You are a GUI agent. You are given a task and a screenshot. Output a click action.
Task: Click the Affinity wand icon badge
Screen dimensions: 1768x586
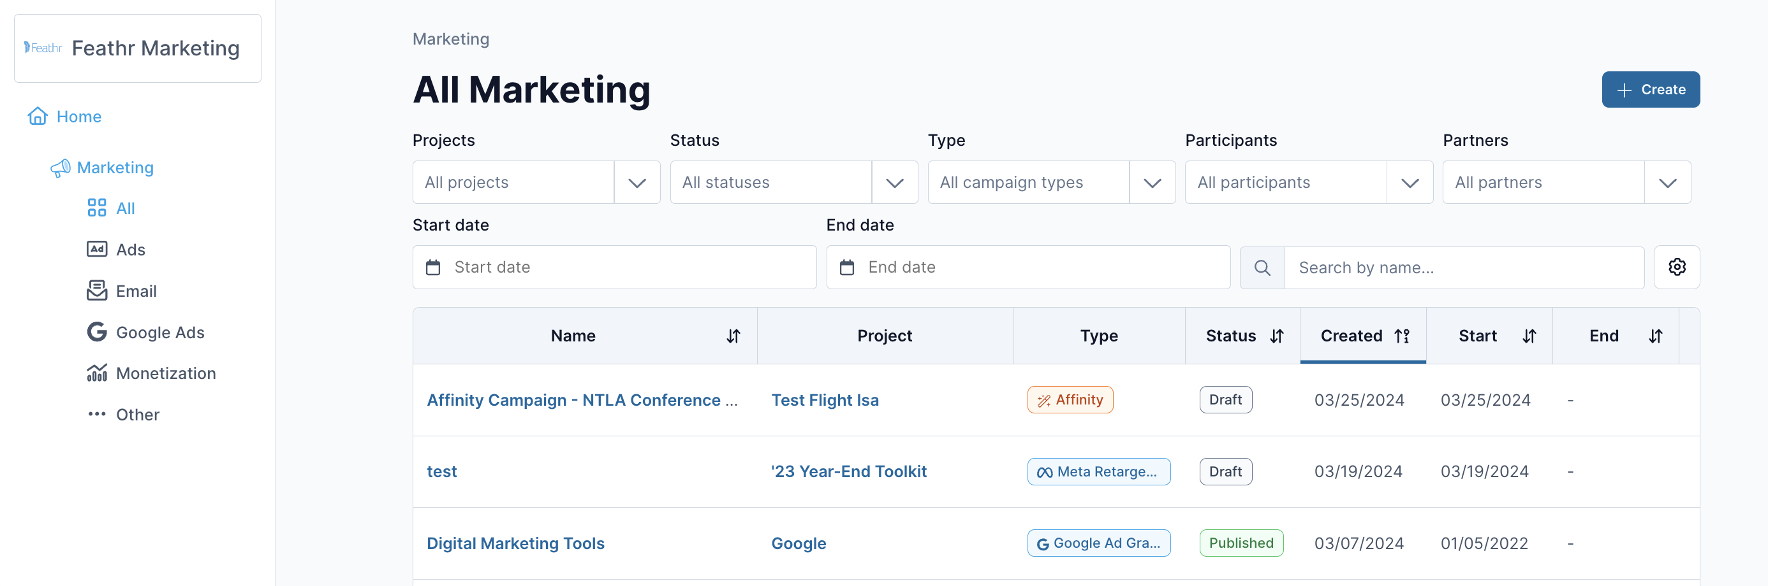(1070, 399)
